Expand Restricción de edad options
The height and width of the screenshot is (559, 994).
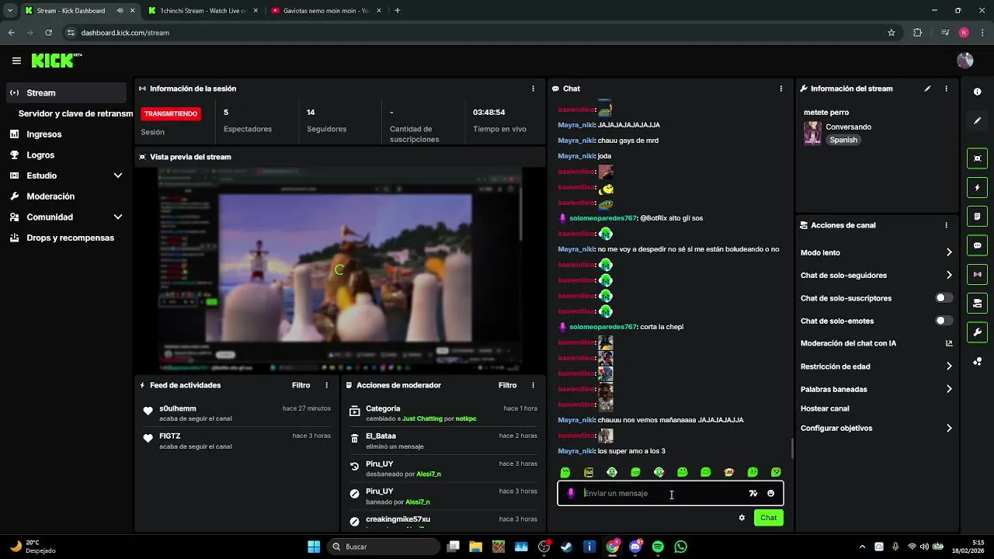[x=949, y=366]
